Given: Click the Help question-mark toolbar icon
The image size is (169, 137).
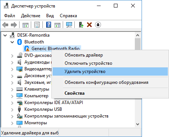Looking at the screenshot, I should pyautogui.click(x=48, y=25).
